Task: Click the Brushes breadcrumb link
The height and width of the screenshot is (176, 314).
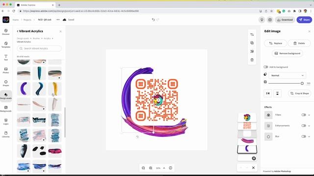Action: pyautogui.click(x=36, y=38)
